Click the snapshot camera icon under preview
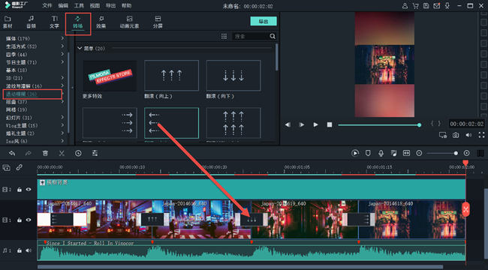488x270 pixels. pos(456,135)
